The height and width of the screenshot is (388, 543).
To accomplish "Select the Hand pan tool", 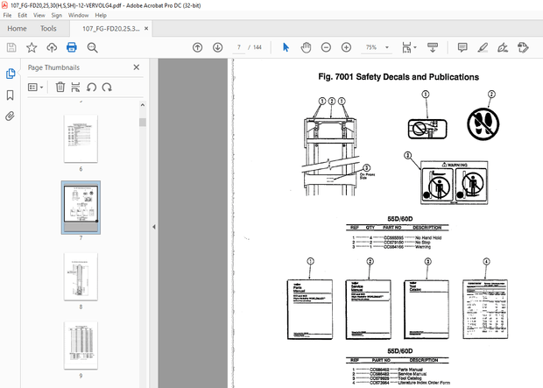I will 305,47.
